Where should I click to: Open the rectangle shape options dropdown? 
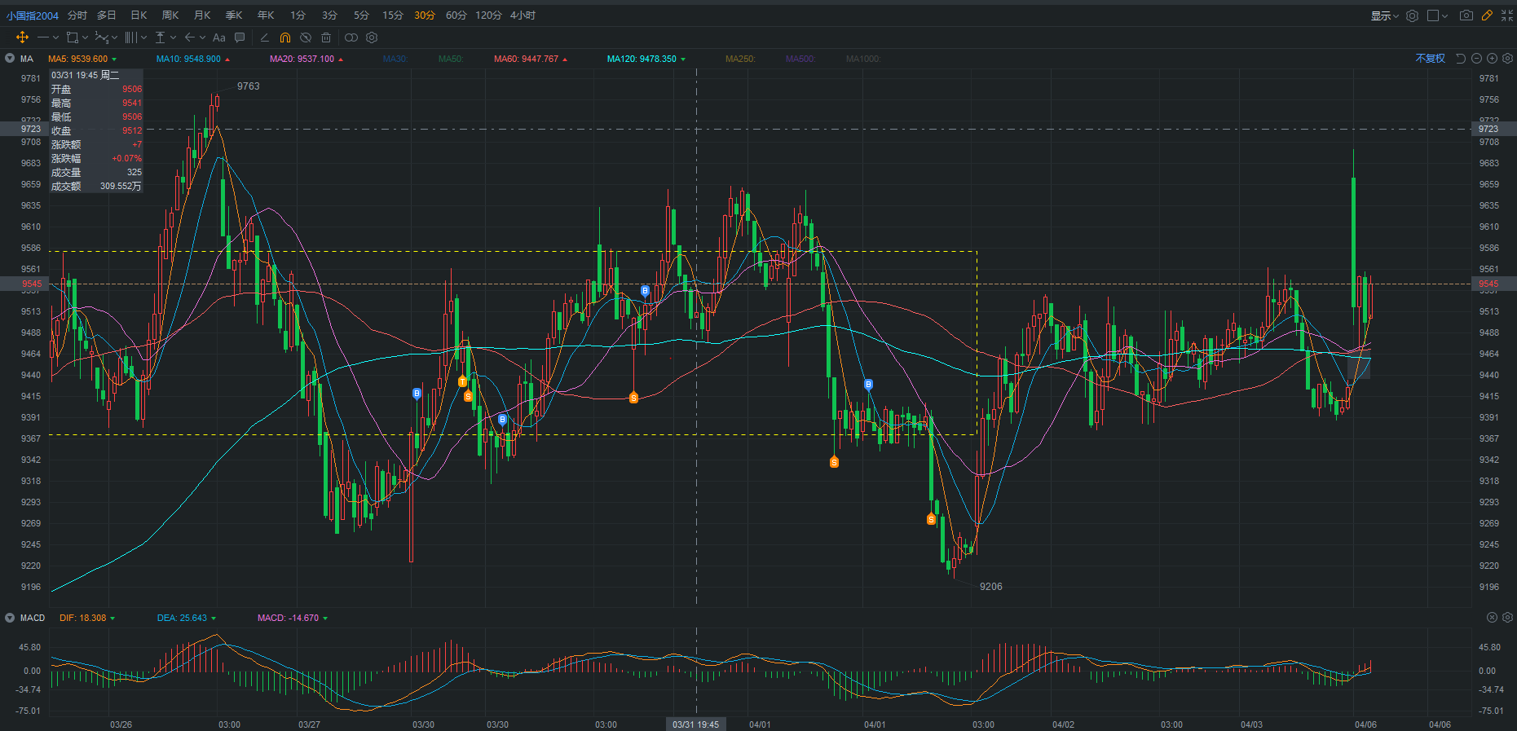(x=85, y=37)
